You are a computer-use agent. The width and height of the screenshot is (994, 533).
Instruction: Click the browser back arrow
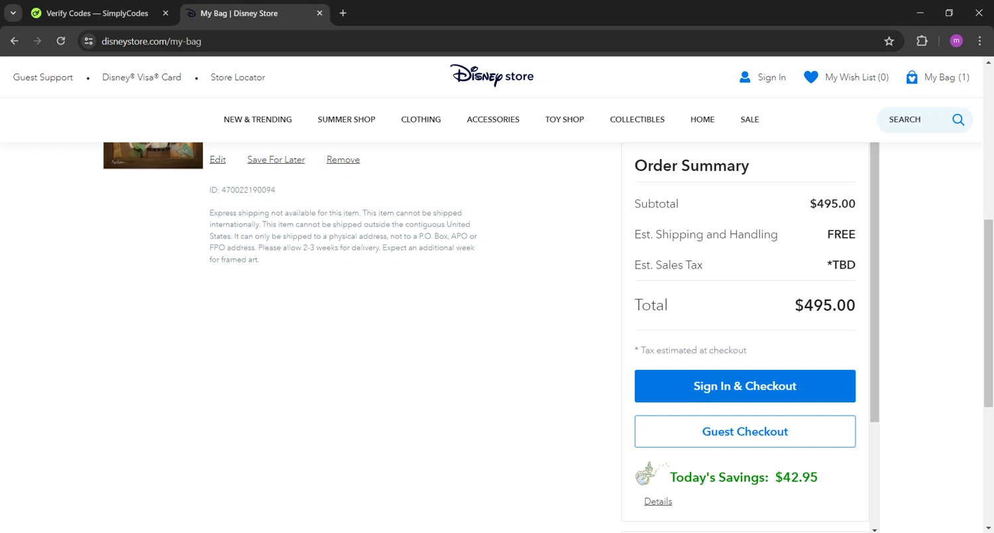[x=15, y=41]
